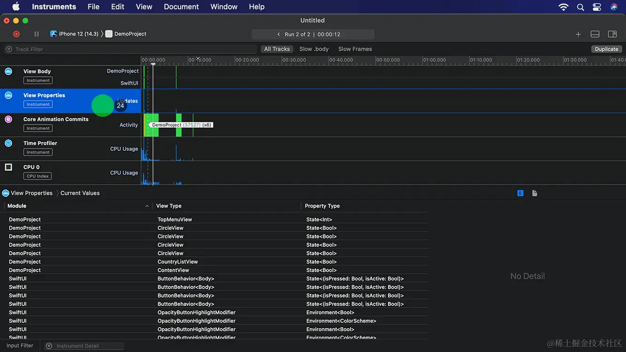
Task: Select the Time Profiler track icon
Action: click(8, 143)
